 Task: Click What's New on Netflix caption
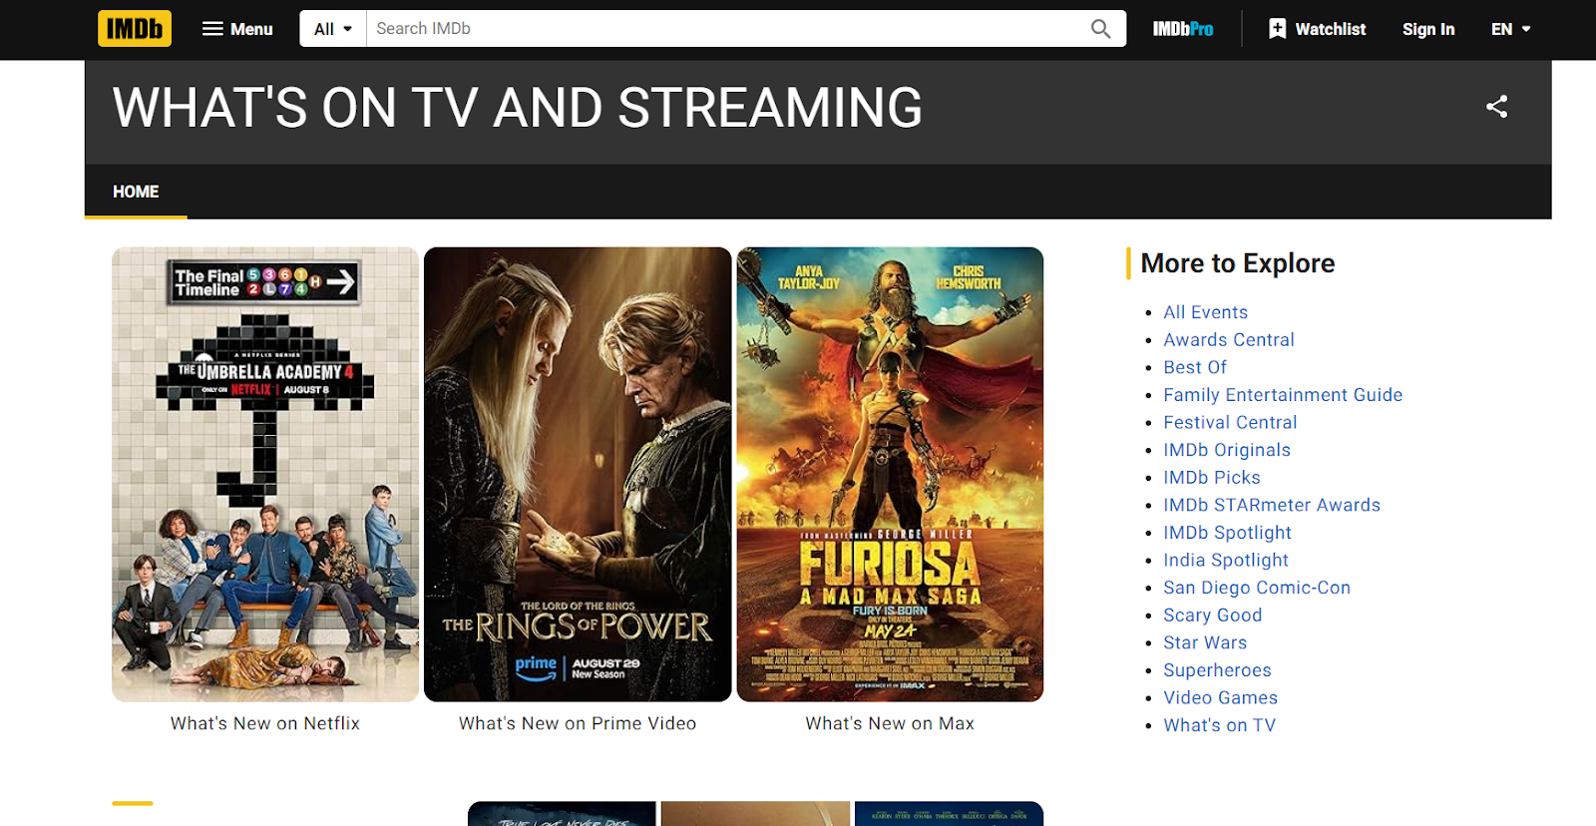265,723
